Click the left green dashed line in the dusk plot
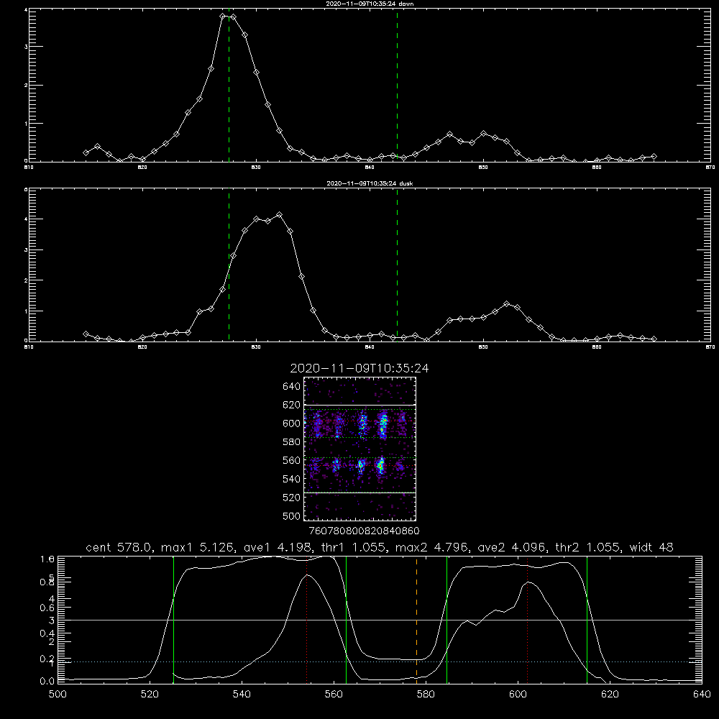This screenshot has height=719, width=719. tap(229, 265)
